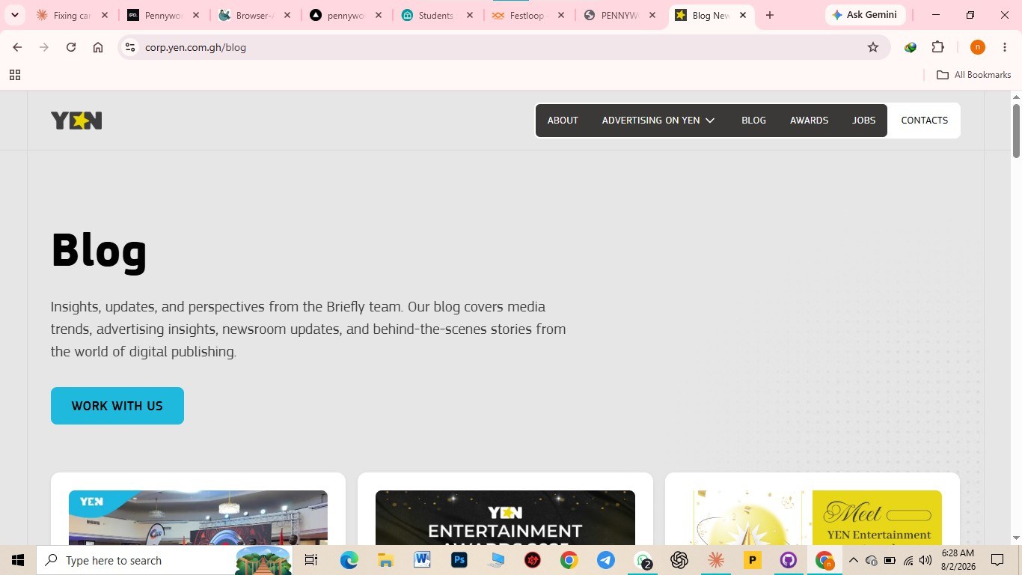Open the All Bookmarks folder
This screenshot has width=1022, height=575.
pos(974,75)
